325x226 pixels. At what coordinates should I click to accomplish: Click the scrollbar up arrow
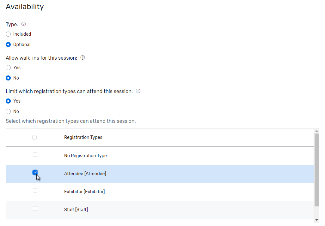[x=317, y=131]
